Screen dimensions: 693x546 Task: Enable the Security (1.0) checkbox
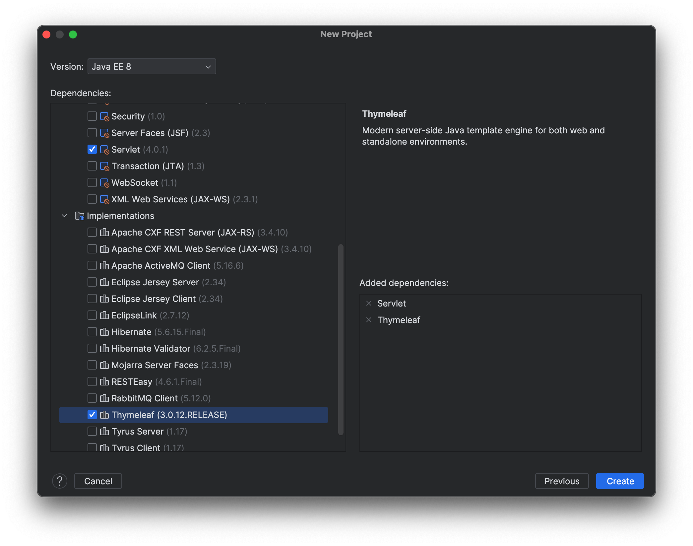point(92,116)
